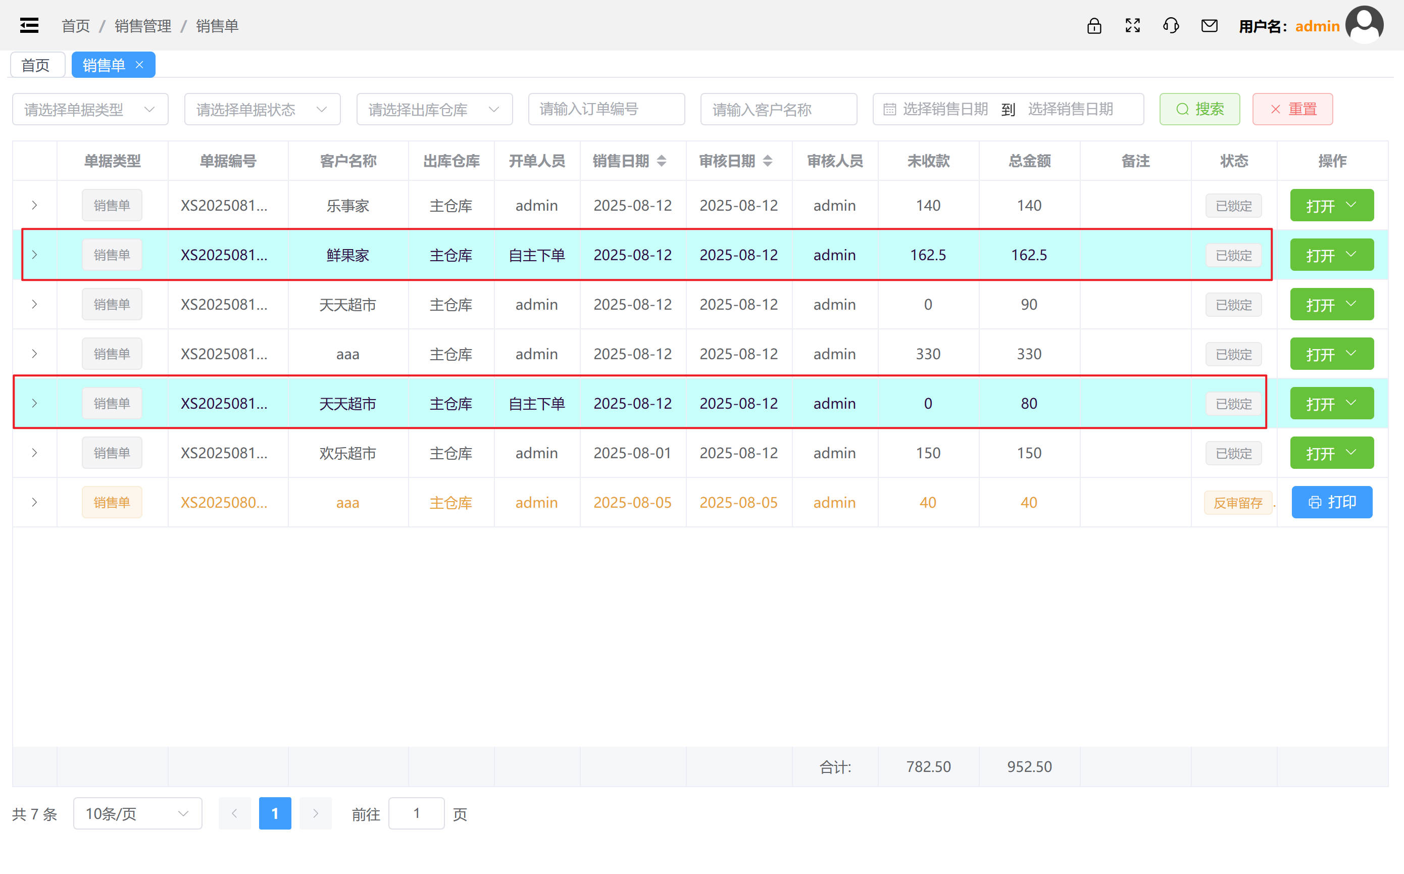Click calendar icon in sales date picker
This screenshot has width=1404, height=874.
pos(890,109)
